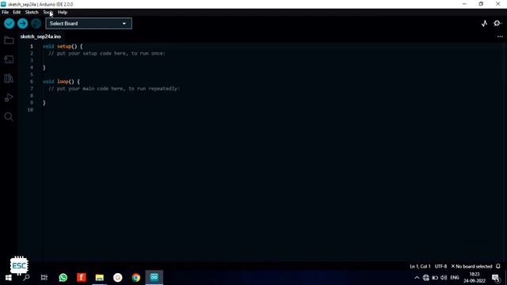Open File Explorer from taskbar
This screenshot has height=285, width=507.
(100, 277)
